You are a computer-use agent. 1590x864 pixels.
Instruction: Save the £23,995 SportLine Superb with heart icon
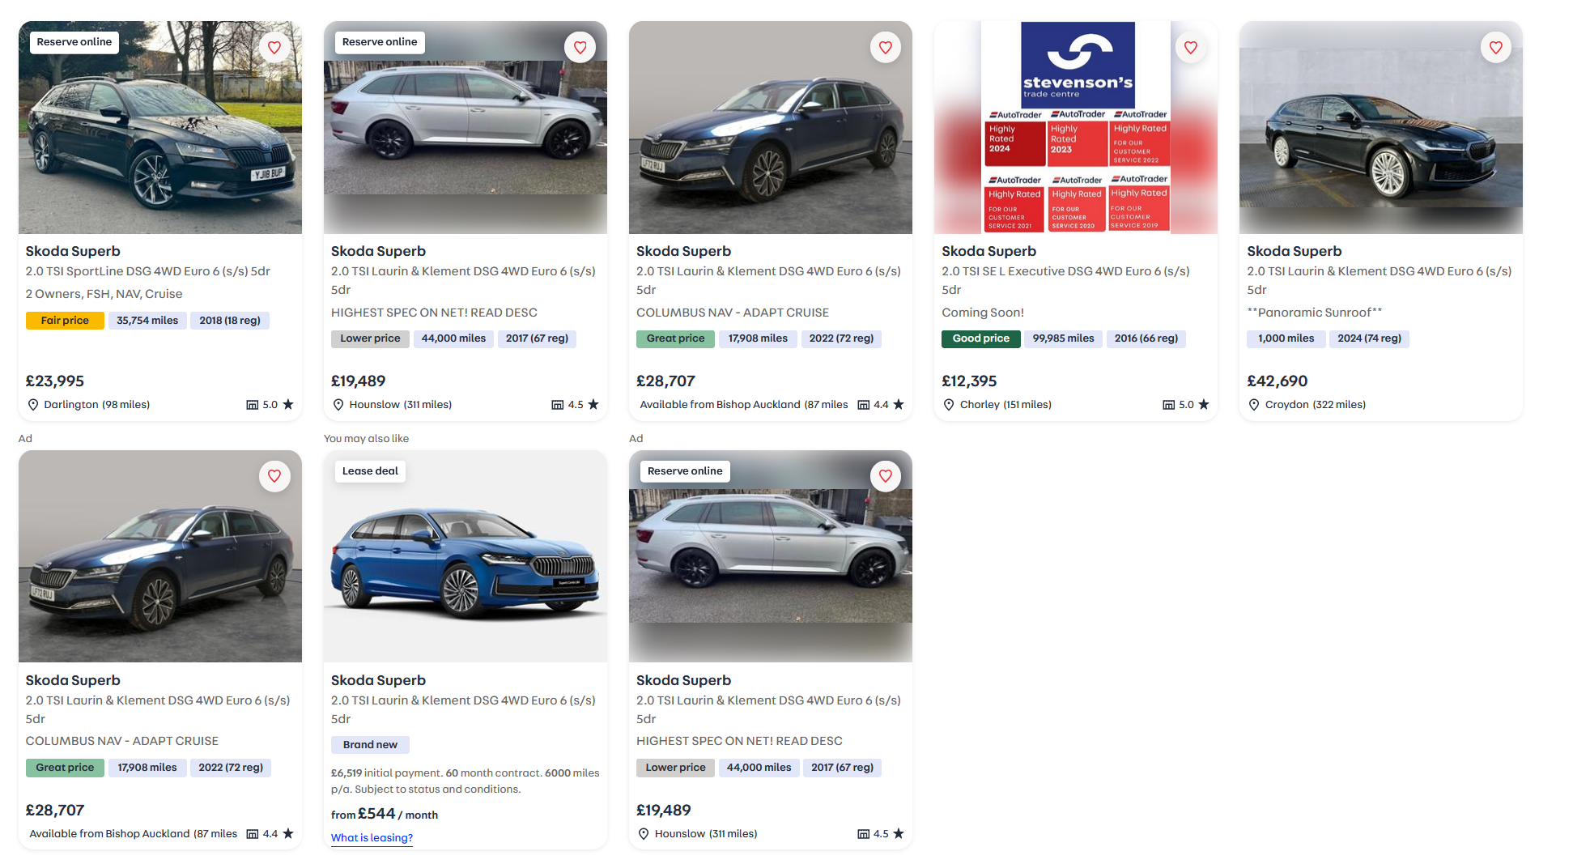274,48
